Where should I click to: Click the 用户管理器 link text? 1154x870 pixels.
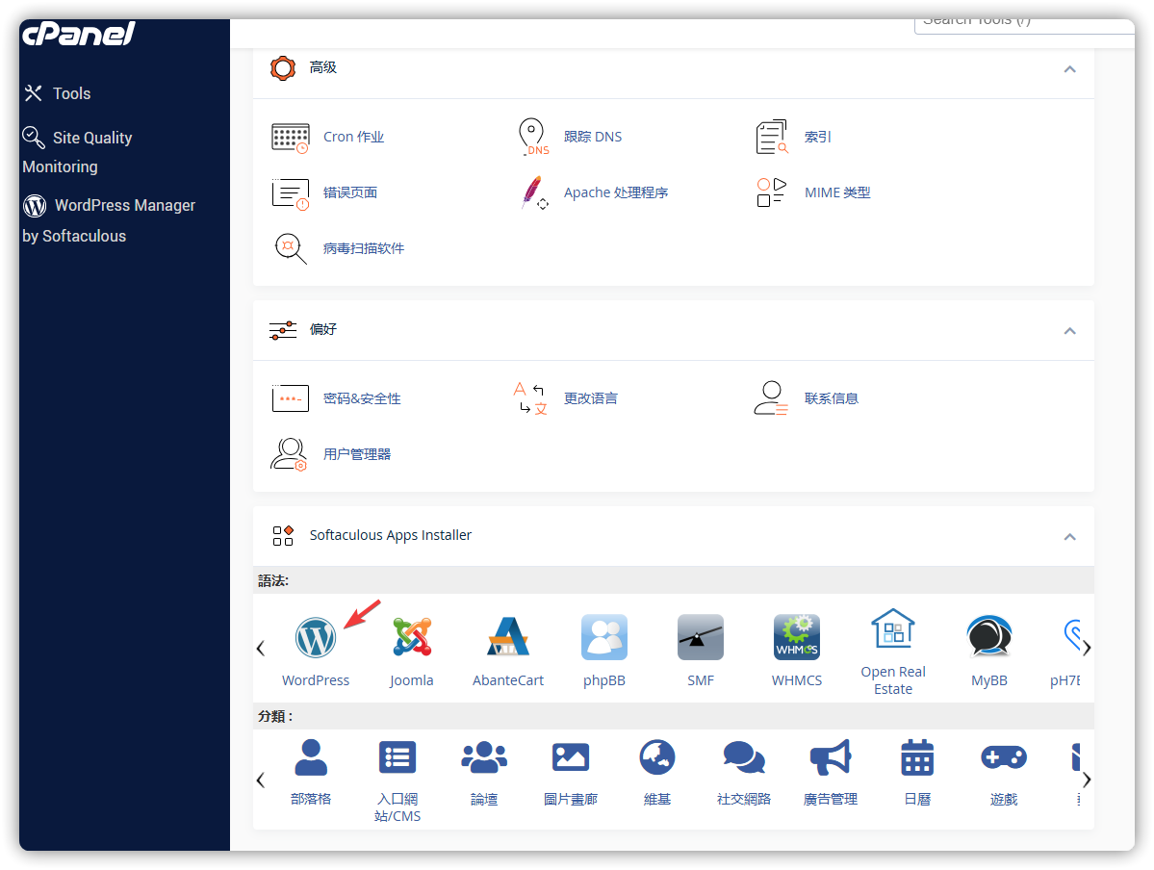click(x=357, y=454)
